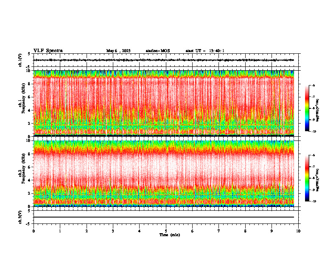The height and width of the screenshot is (259, 336).
Task: Click the "-5" tick on the ch.3(V) axis
Action: pos(28,224)
